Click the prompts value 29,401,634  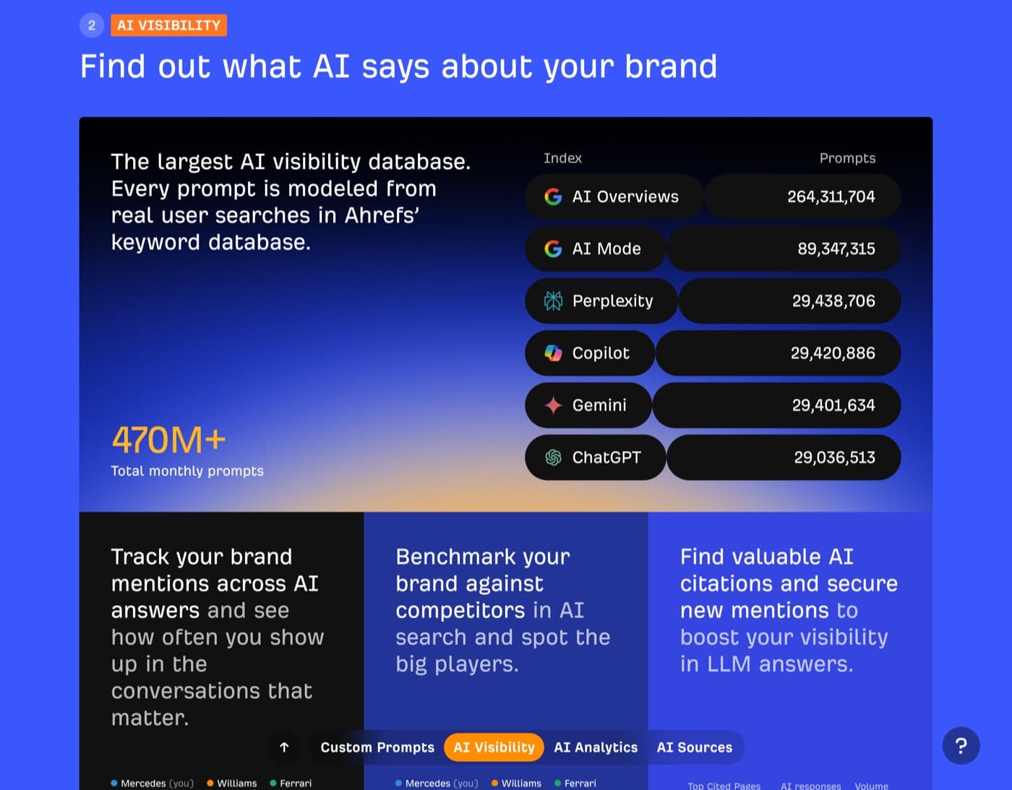pos(833,405)
